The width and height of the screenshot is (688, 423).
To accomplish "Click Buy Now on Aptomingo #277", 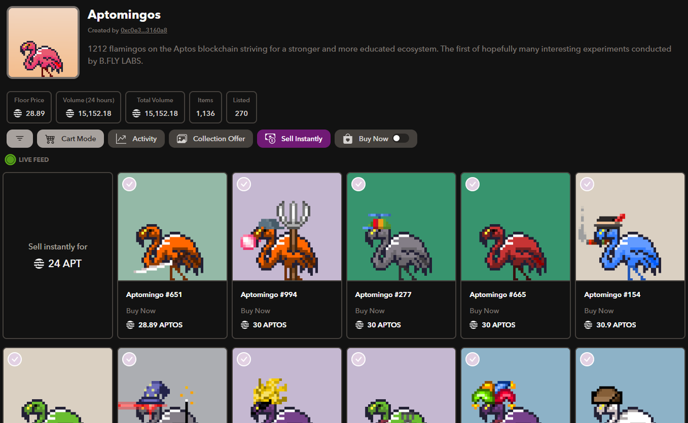I will click(x=370, y=311).
